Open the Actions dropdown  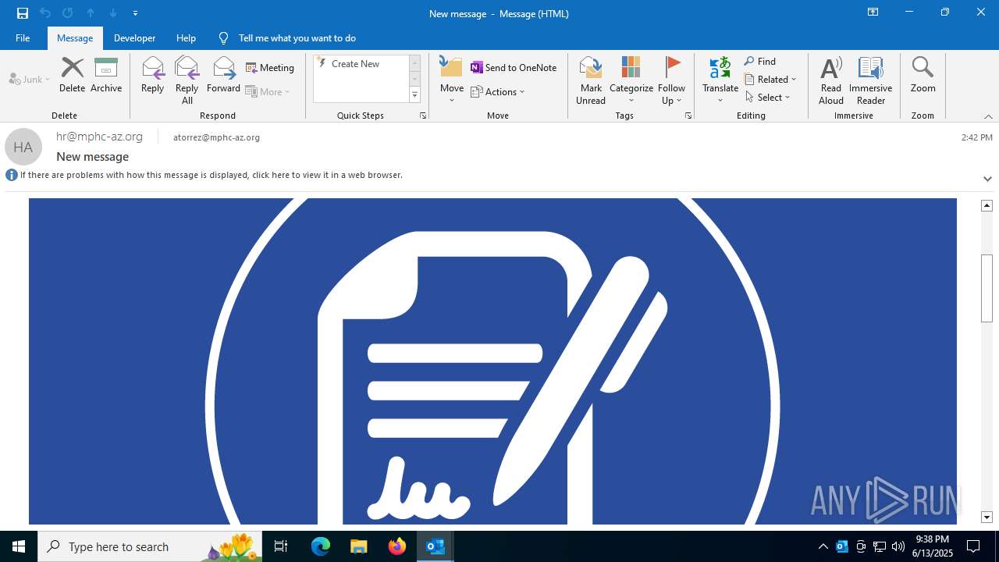tap(498, 91)
